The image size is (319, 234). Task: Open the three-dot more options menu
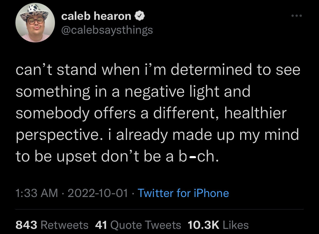pos(297,16)
